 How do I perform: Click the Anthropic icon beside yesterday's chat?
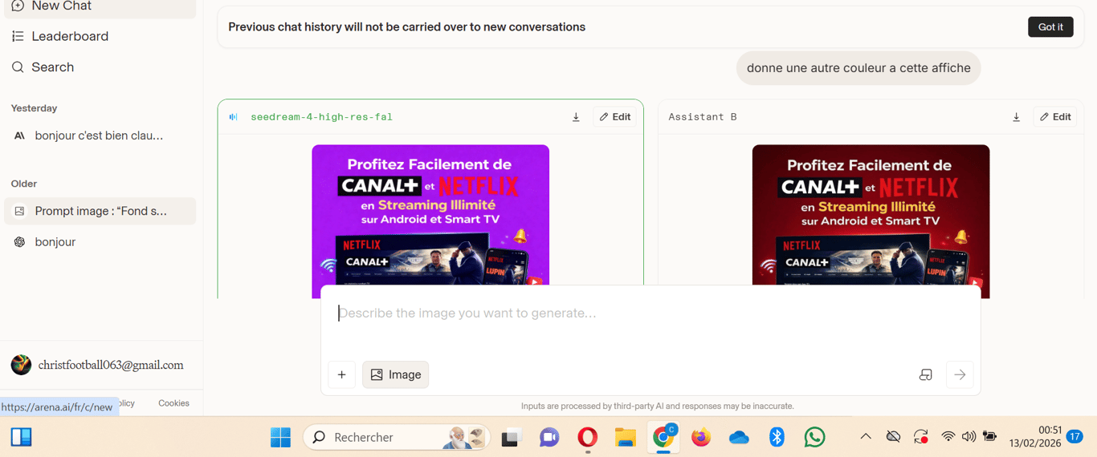20,135
